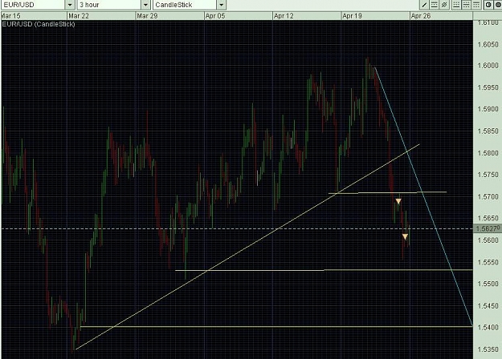Click the 1.5400 price axis label

click(488, 328)
